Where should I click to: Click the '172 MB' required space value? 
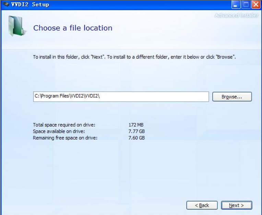[x=136, y=125]
